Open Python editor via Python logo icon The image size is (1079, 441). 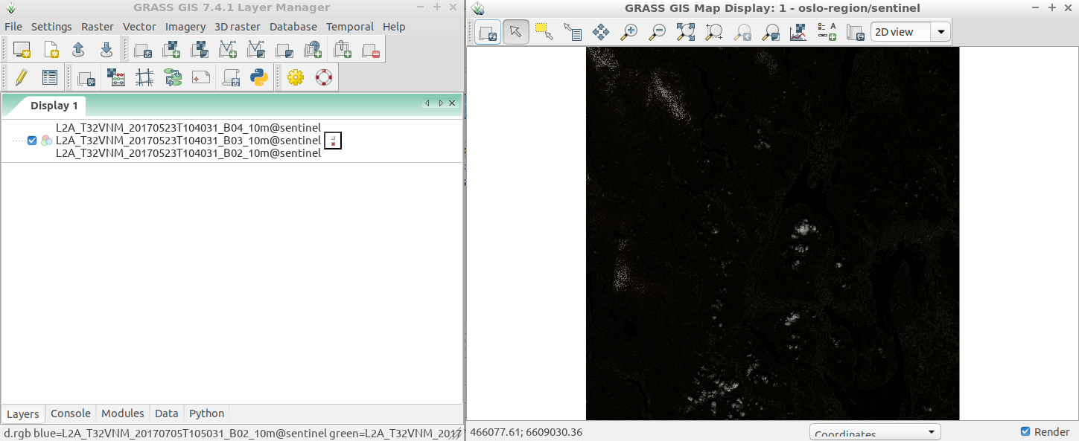259,77
